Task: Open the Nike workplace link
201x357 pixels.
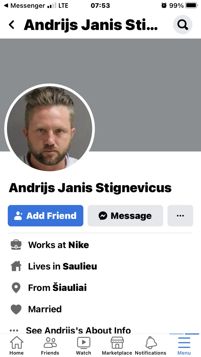Action: 79,245
